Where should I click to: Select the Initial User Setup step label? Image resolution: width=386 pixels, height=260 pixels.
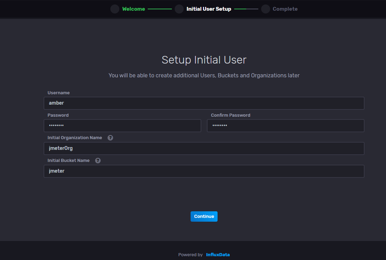209,9
